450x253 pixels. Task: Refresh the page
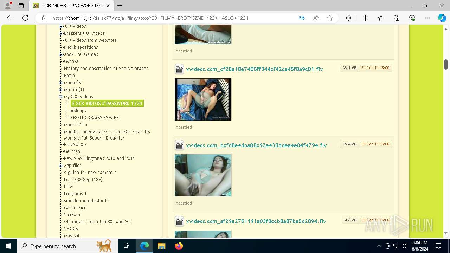coord(25,18)
